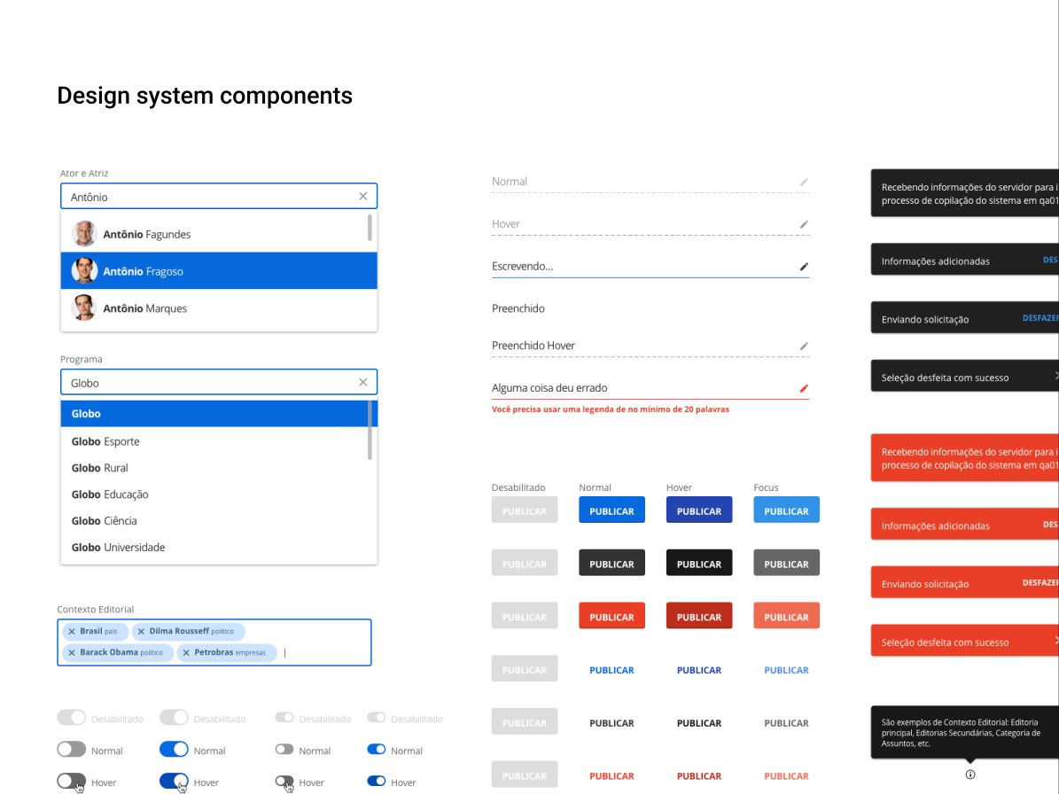This screenshot has width=1059, height=794.
Task: Click the blue text PUBLICAR link in Focus column
Action: click(786, 670)
